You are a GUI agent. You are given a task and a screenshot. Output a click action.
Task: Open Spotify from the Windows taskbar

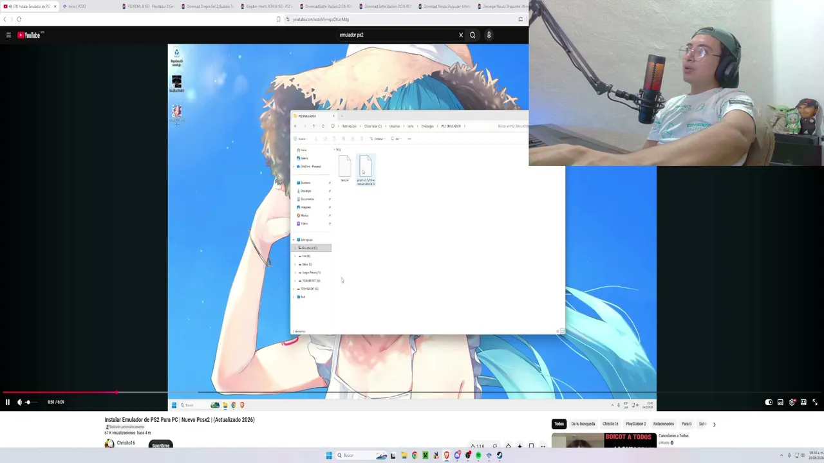click(478, 455)
